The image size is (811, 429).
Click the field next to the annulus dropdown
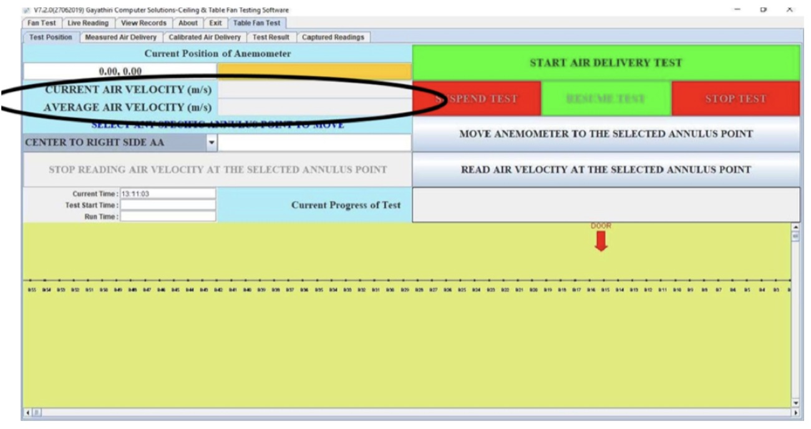pyautogui.click(x=314, y=142)
